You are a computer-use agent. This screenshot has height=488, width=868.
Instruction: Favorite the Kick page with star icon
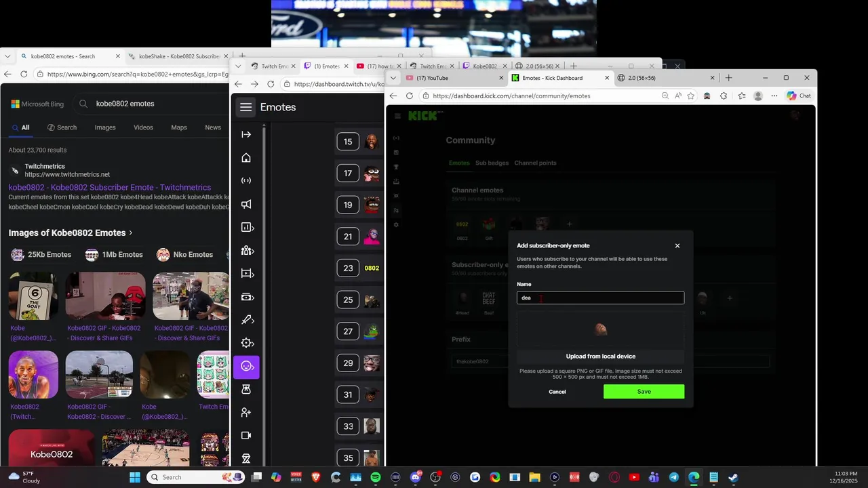tap(691, 96)
